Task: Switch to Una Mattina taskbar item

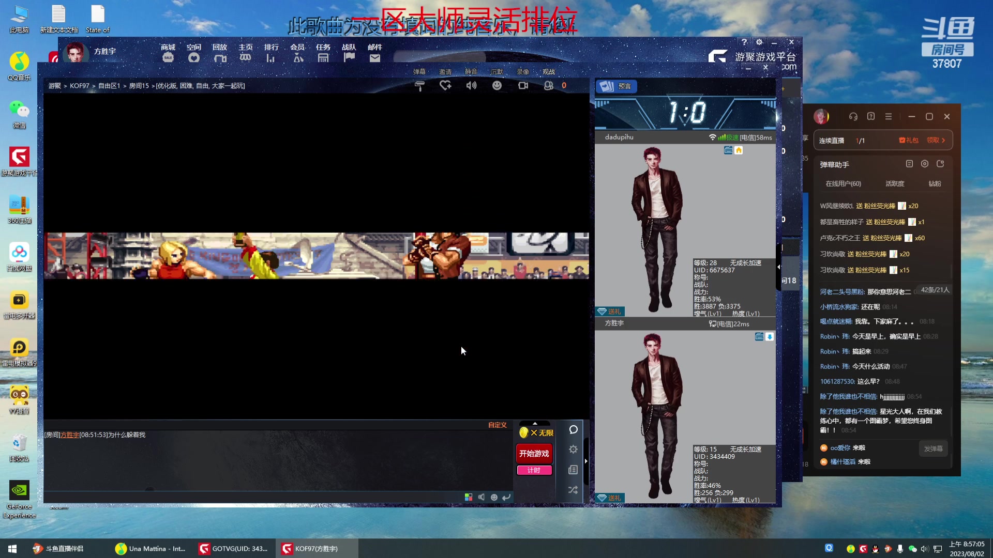Action: (x=151, y=549)
